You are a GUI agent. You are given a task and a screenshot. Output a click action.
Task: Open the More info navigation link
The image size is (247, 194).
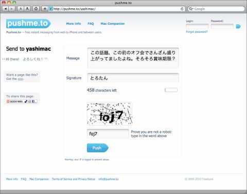tap(74, 24)
